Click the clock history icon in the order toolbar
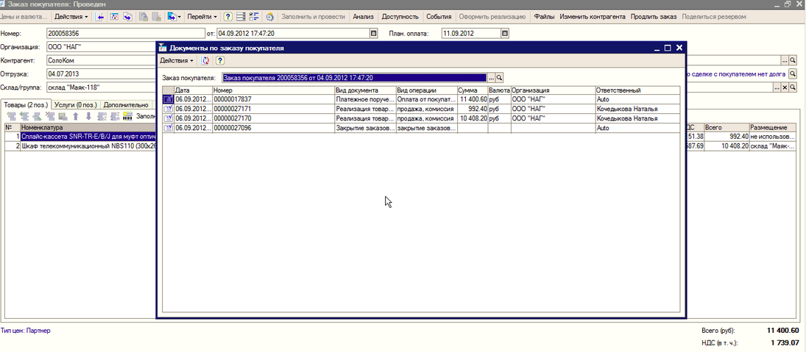 (269, 17)
